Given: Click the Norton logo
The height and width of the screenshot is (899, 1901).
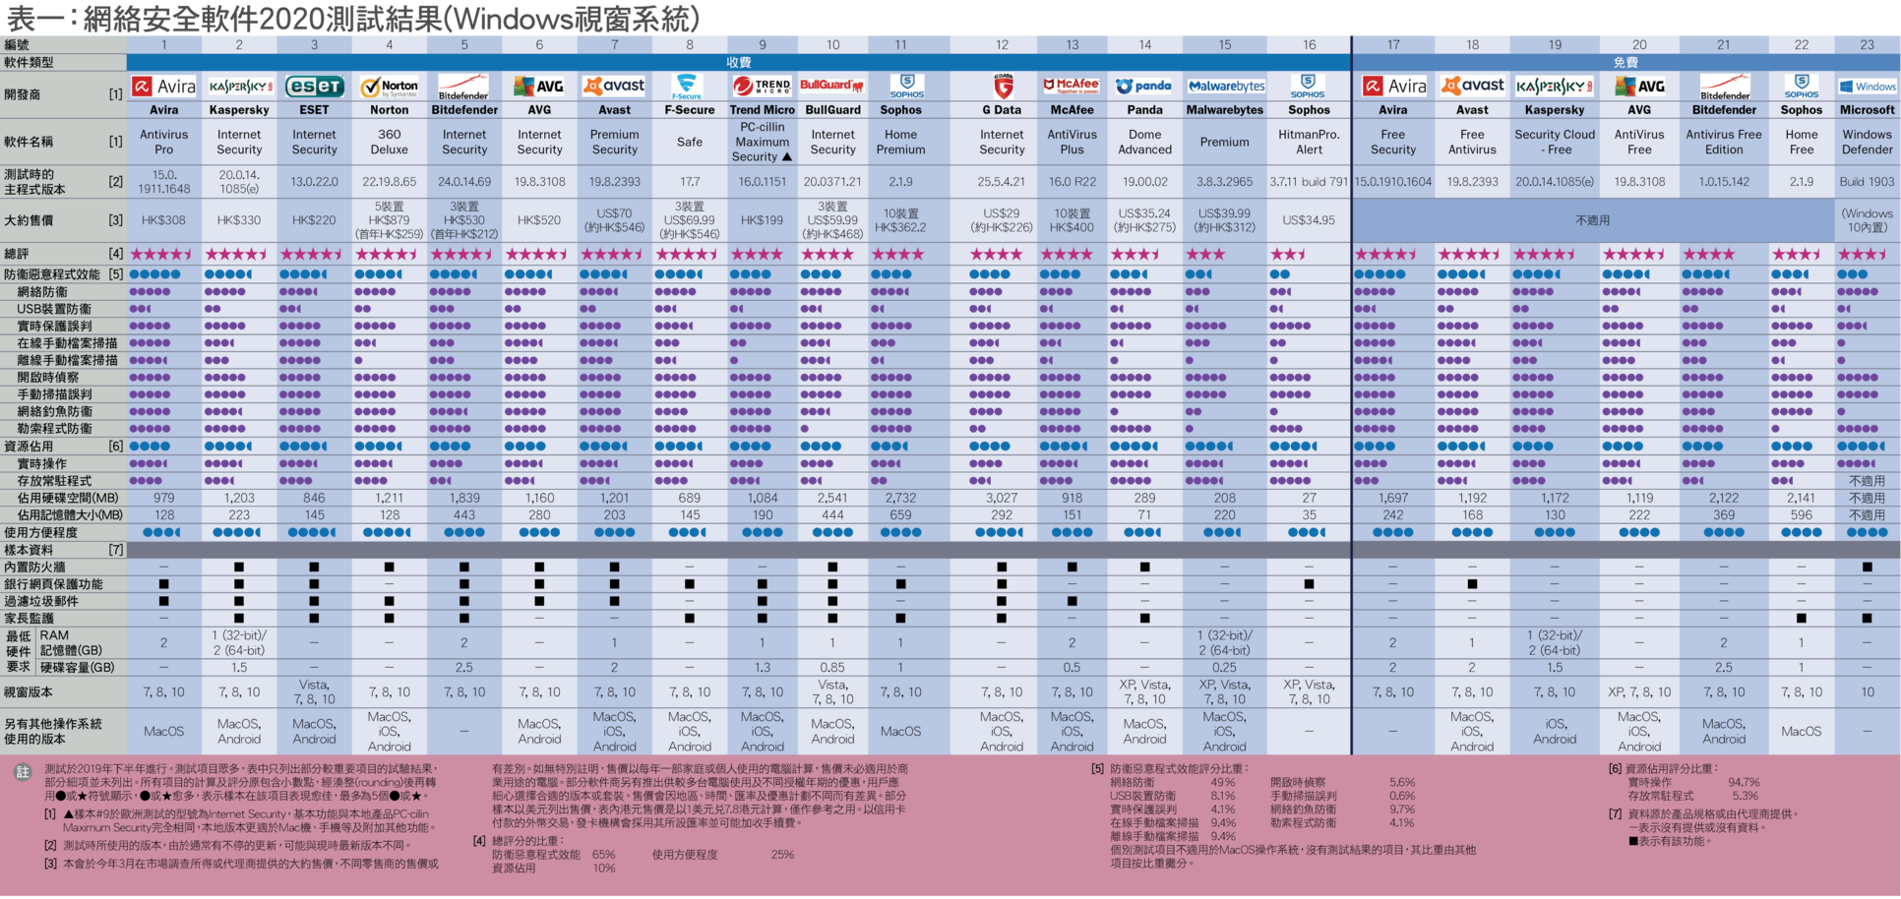Looking at the screenshot, I should (390, 88).
